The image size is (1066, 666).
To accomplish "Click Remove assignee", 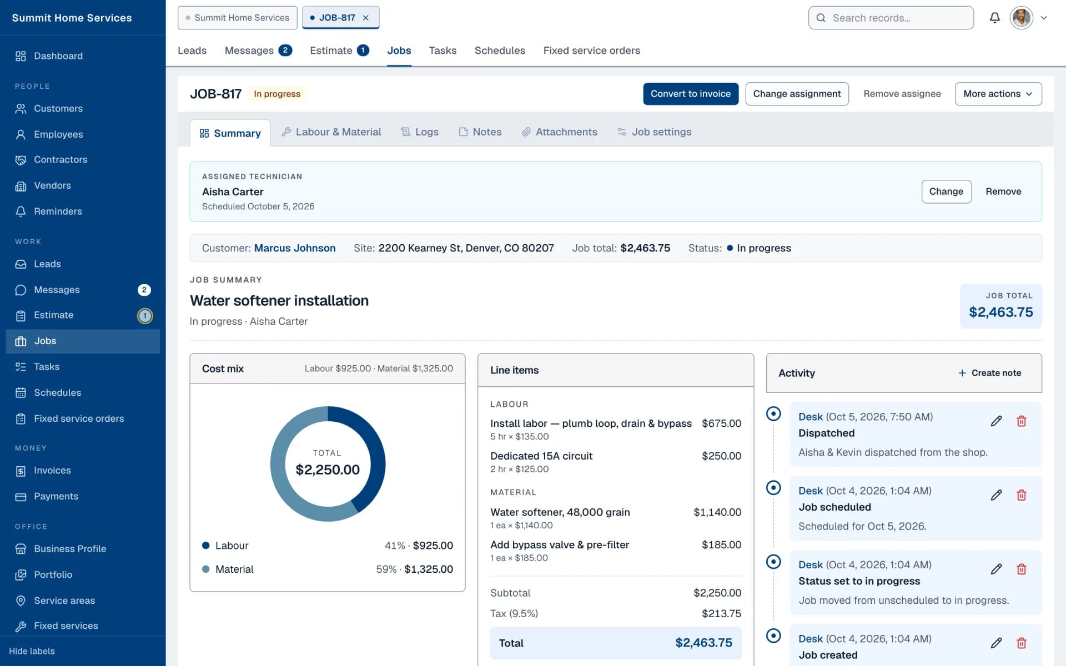I will click(x=902, y=94).
